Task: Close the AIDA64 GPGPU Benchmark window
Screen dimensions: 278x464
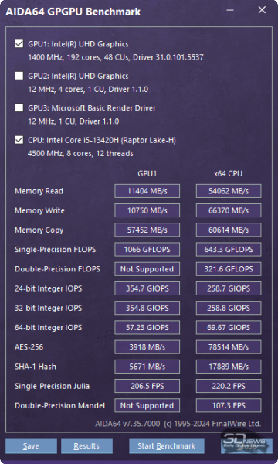Action: [x=262, y=10]
